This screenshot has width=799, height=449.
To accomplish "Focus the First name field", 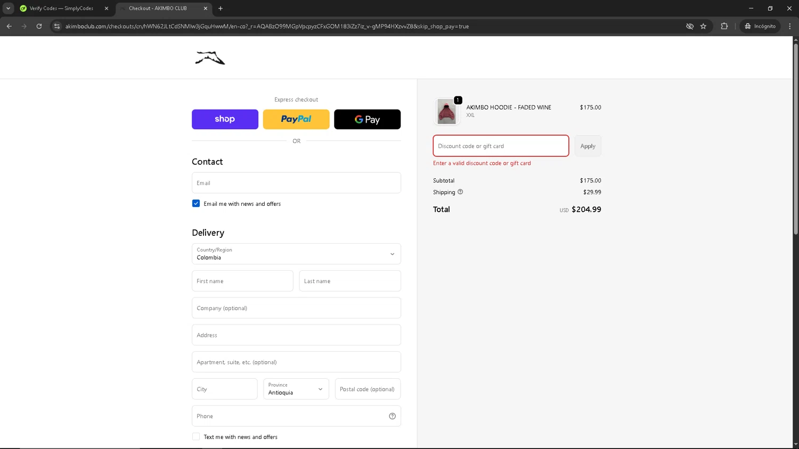I will point(242,281).
